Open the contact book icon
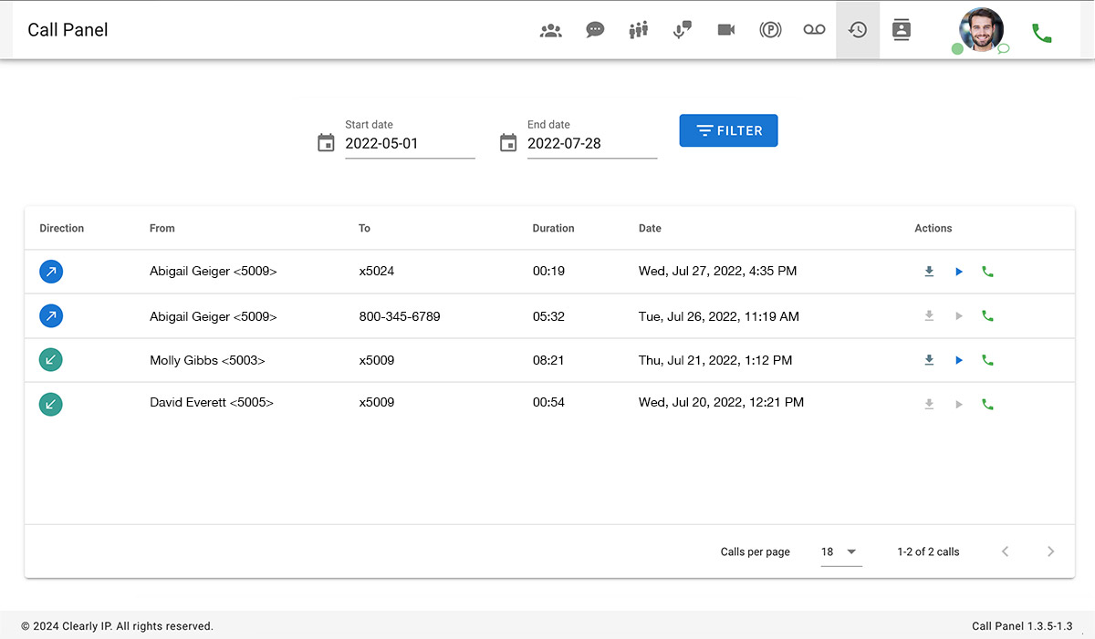1095x639 pixels. tap(902, 30)
